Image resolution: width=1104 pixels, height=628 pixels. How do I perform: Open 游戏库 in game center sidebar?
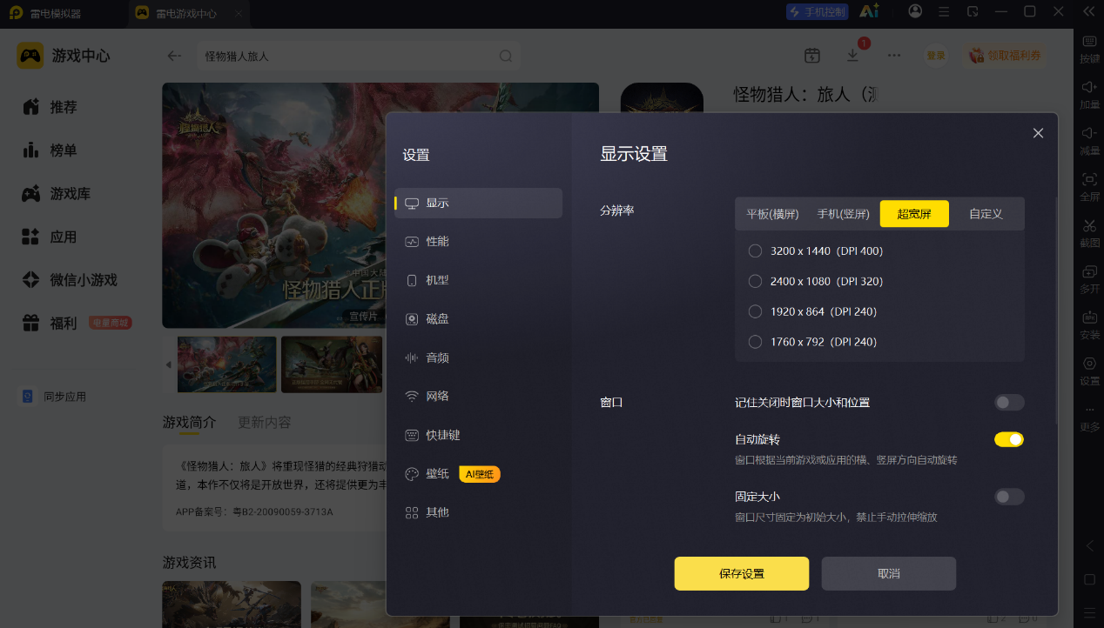(56, 194)
